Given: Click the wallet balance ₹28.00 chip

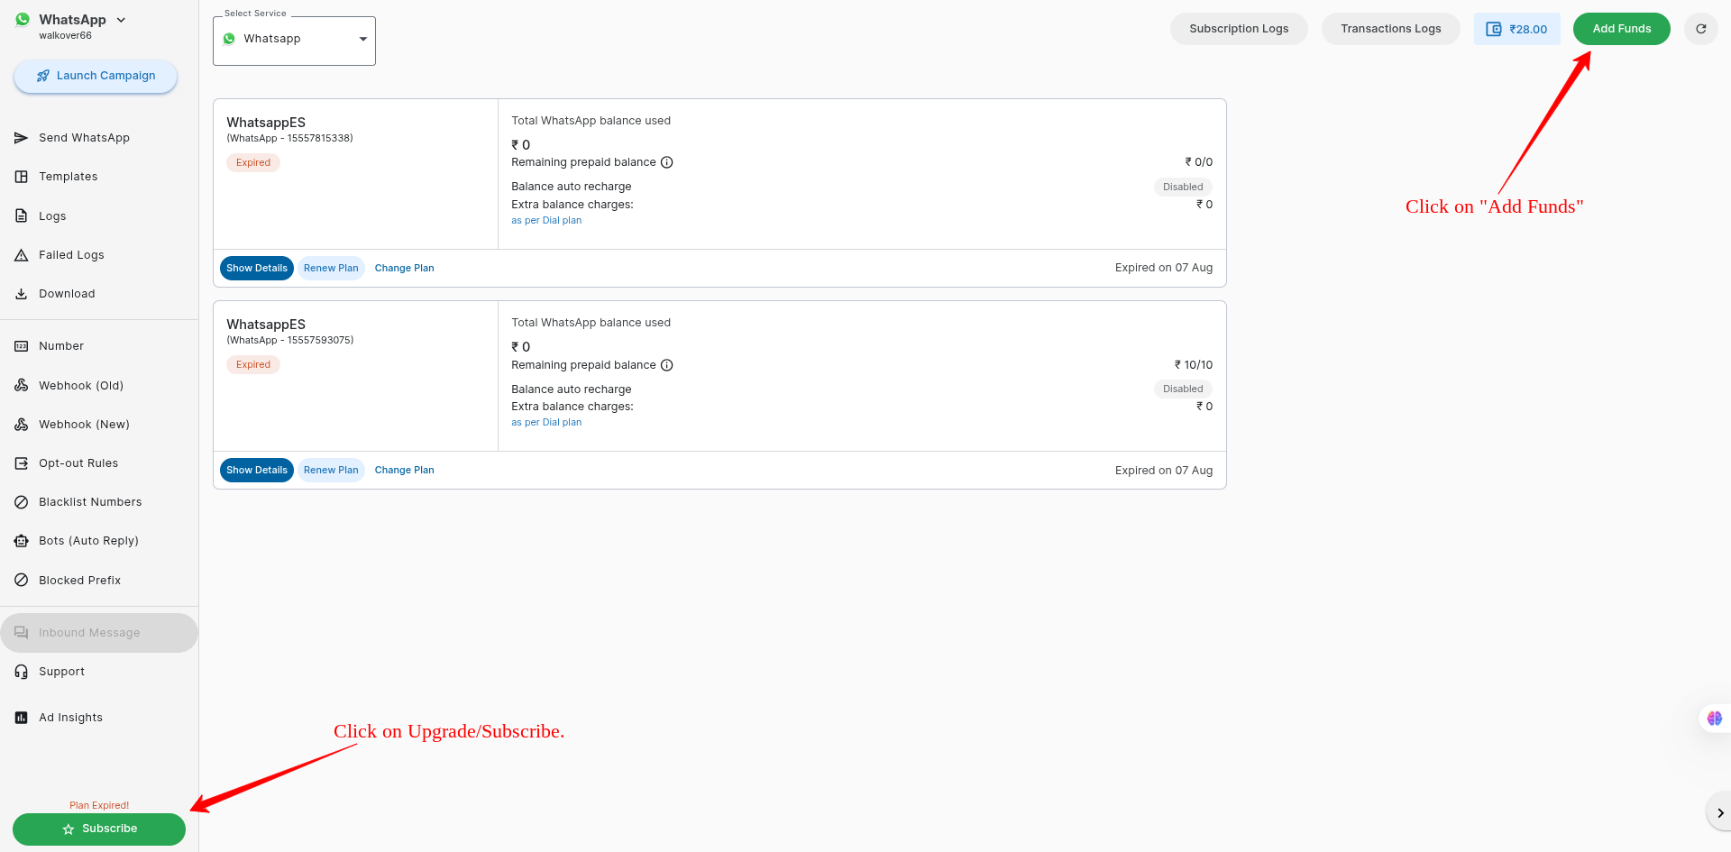Looking at the screenshot, I should pyautogui.click(x=1516, y=29).
